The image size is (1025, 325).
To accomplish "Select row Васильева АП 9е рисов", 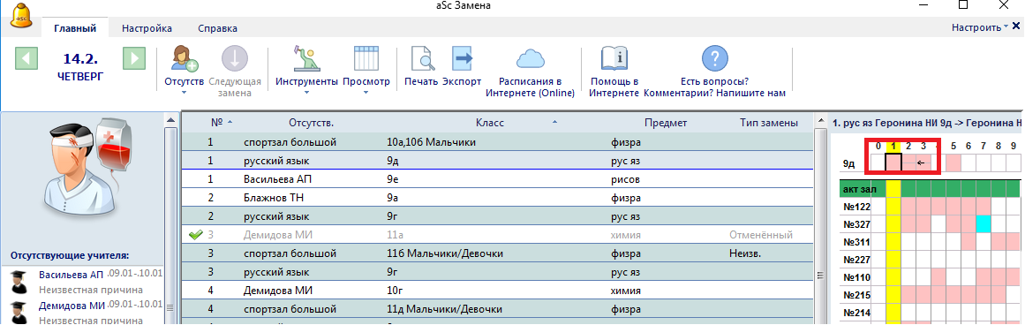I will coord(497,179).
